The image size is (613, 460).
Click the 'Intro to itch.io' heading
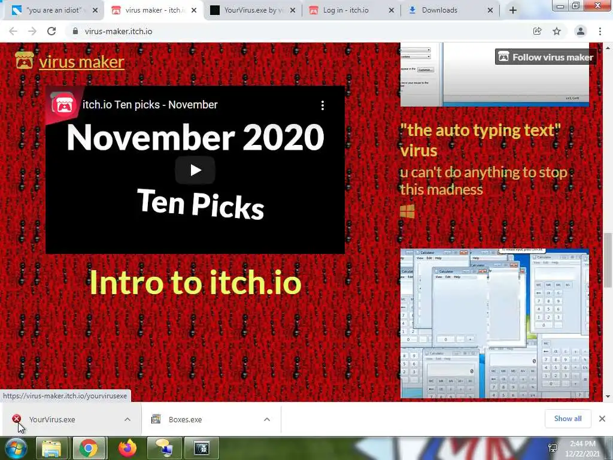(196, 282)
